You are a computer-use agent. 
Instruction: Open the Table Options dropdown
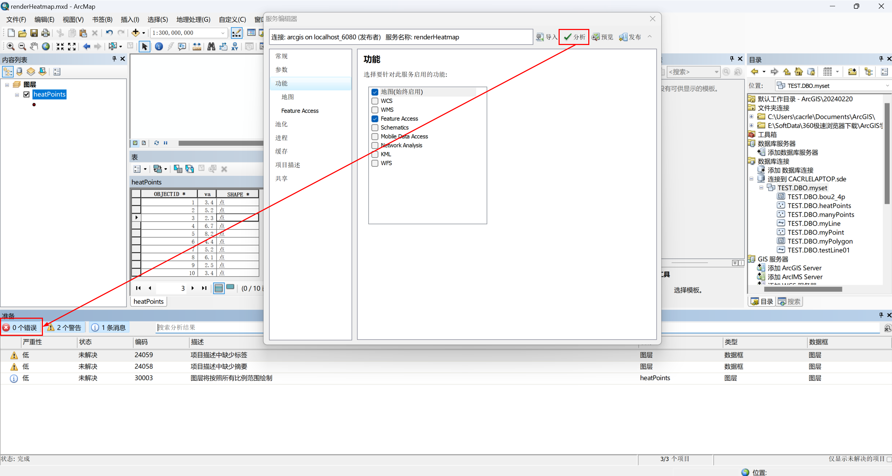click(140, 169)
